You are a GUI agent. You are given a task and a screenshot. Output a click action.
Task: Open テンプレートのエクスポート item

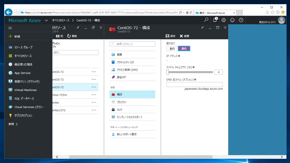(133, 117)
